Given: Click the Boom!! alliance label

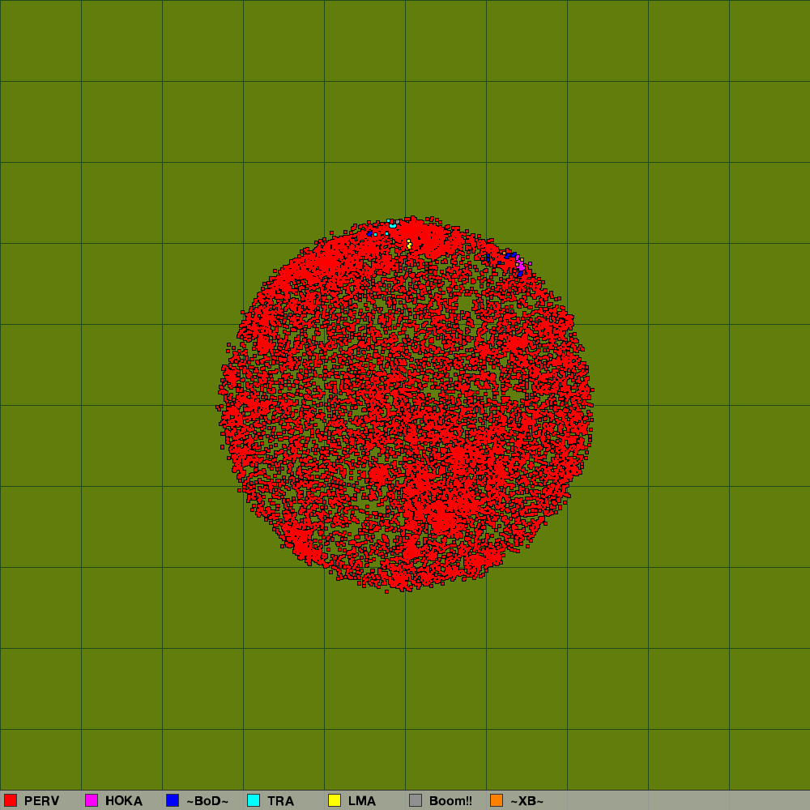Looking at the screenshot, I should click(x=450, y=801).
